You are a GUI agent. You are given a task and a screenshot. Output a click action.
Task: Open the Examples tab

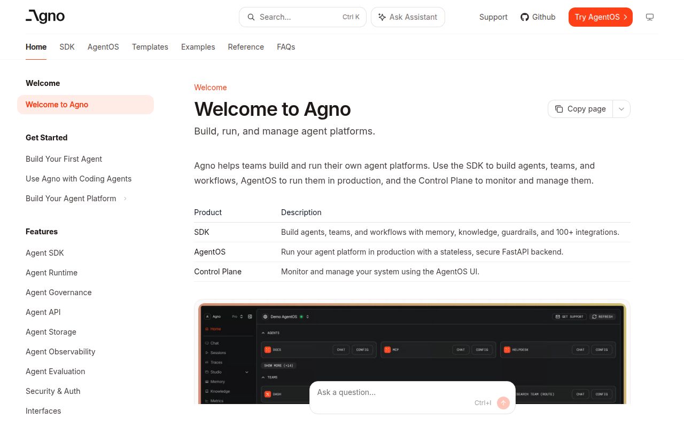click(x=198, y=47)
